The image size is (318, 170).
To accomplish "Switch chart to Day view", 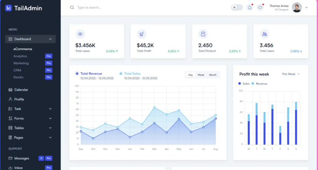I will 191,75.
